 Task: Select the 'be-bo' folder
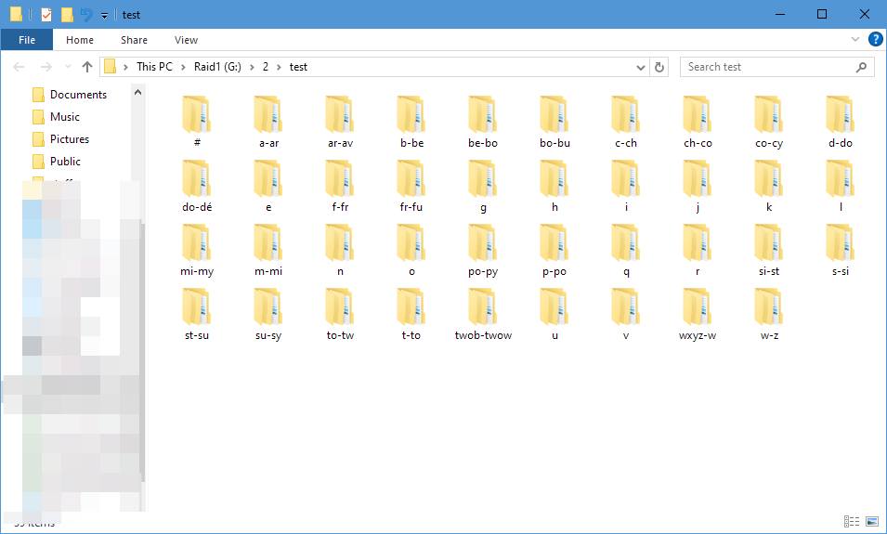coord(483,122)
